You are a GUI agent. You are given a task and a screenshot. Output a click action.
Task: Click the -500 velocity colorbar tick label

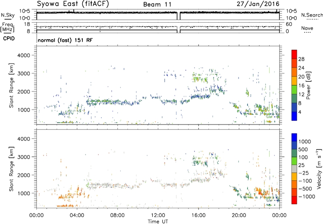tap(305, 189)
